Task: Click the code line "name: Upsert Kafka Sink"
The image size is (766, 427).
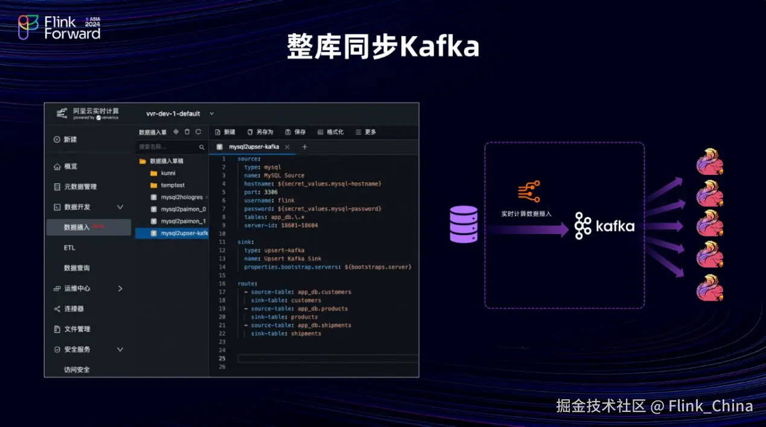Action: [282, 258]
